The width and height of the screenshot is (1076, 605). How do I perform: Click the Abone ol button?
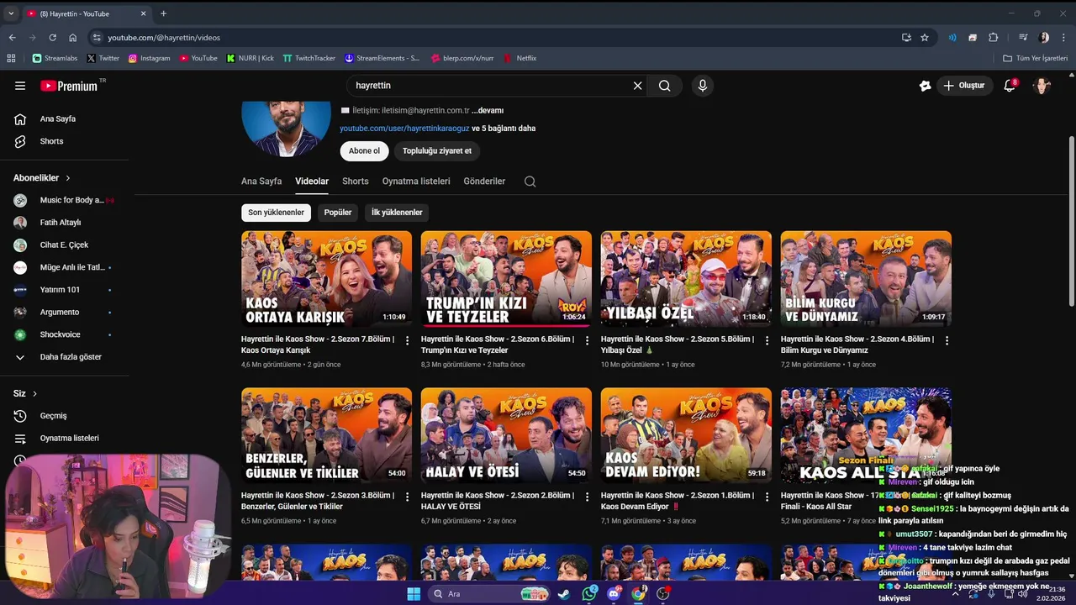tap(364, 151)
